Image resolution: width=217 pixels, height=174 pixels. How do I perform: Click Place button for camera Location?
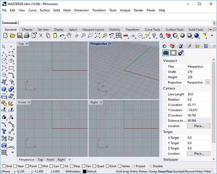199,126
